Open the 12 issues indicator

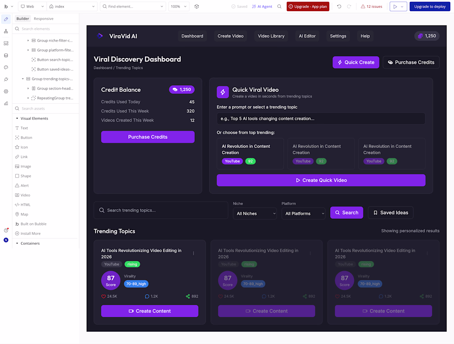371,6
